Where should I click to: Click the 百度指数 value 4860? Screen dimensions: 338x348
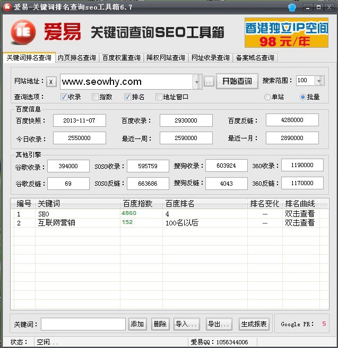tap(129, 213)
